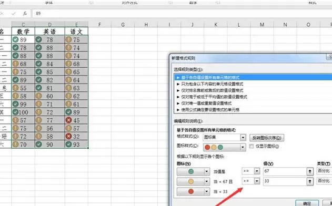Click the 确定 button

pos(307,203)
